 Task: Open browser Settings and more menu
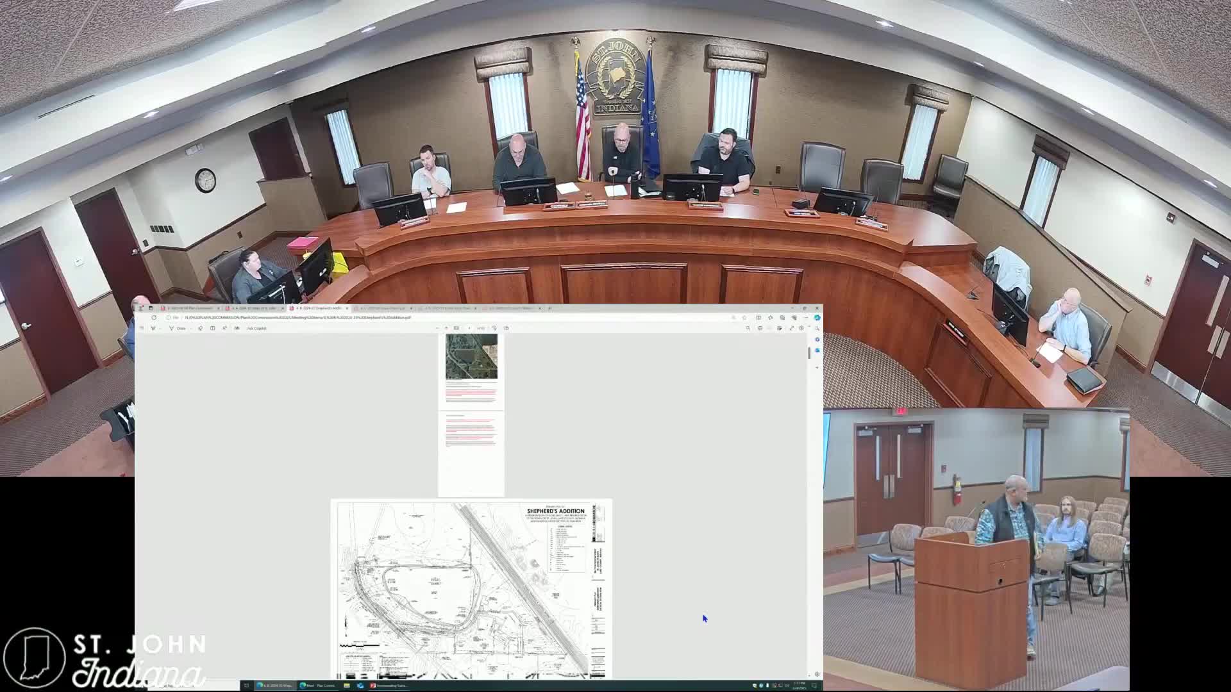tap(806, 317)
